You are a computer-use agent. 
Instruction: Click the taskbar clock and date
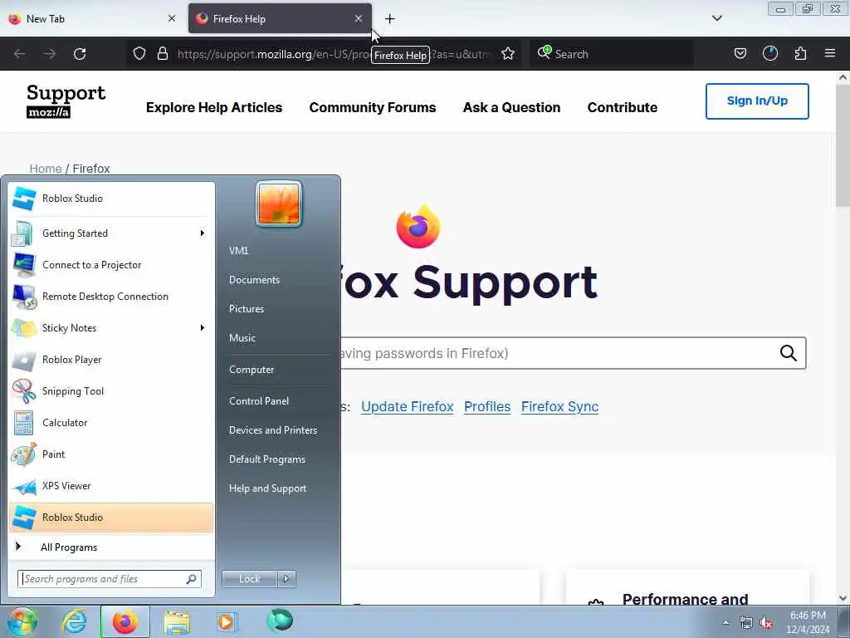pos(808,622)
